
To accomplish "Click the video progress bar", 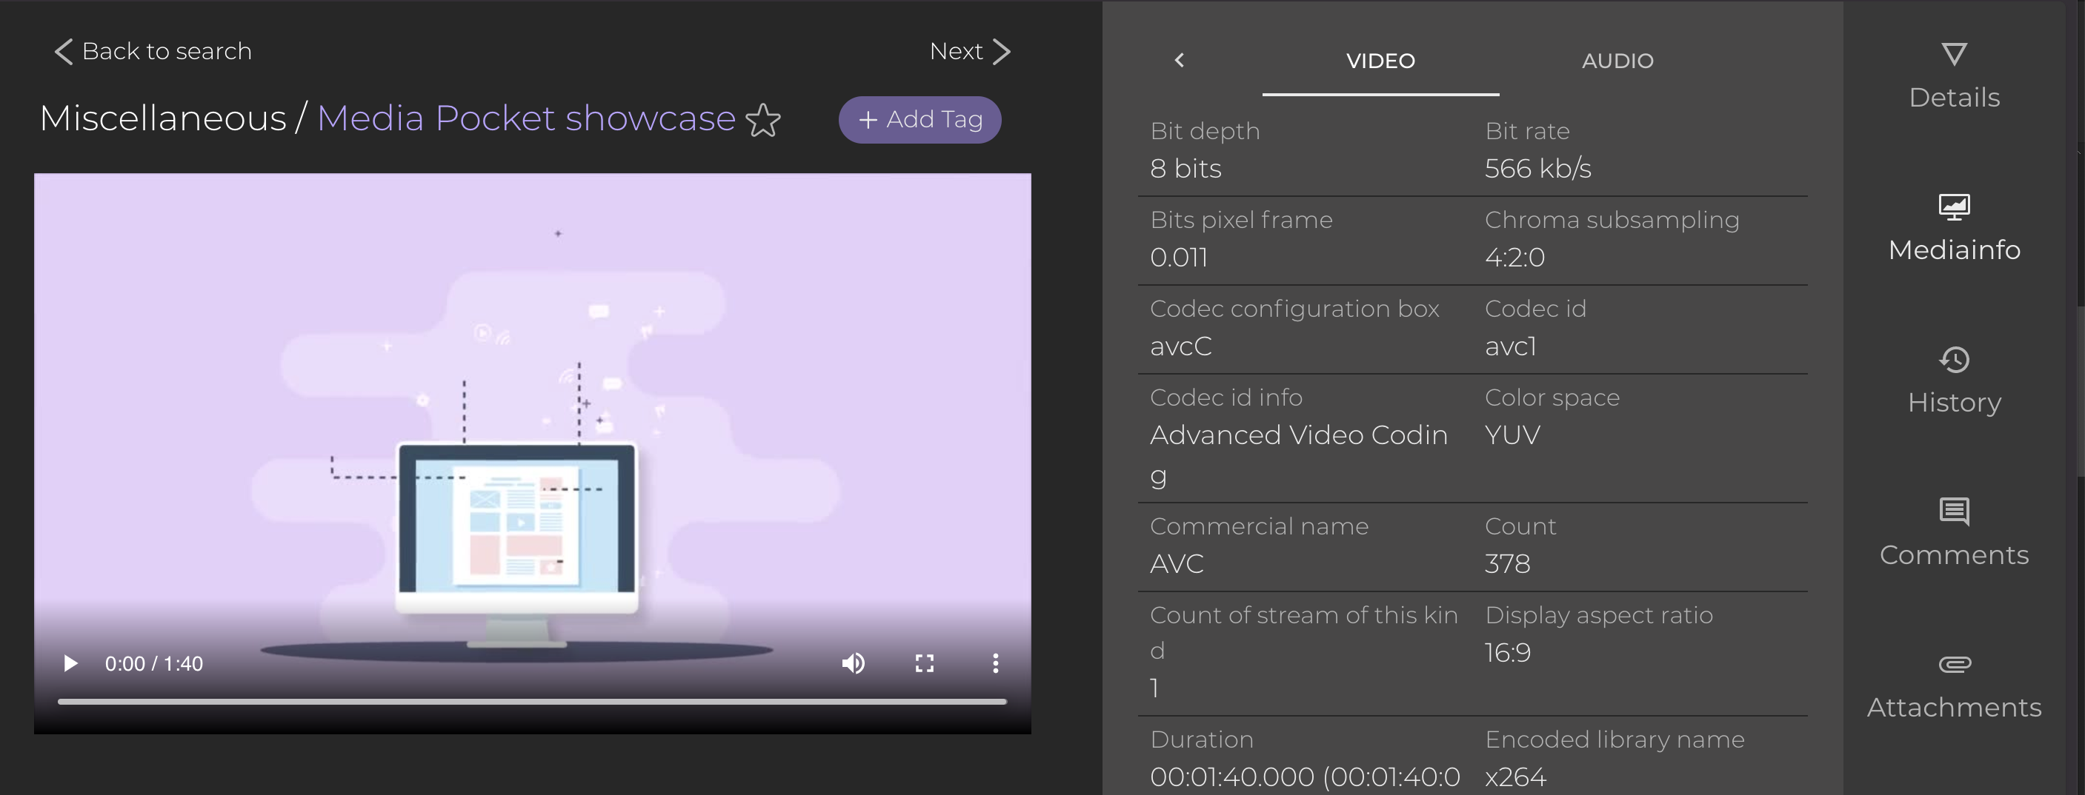I will click(532, 702).
